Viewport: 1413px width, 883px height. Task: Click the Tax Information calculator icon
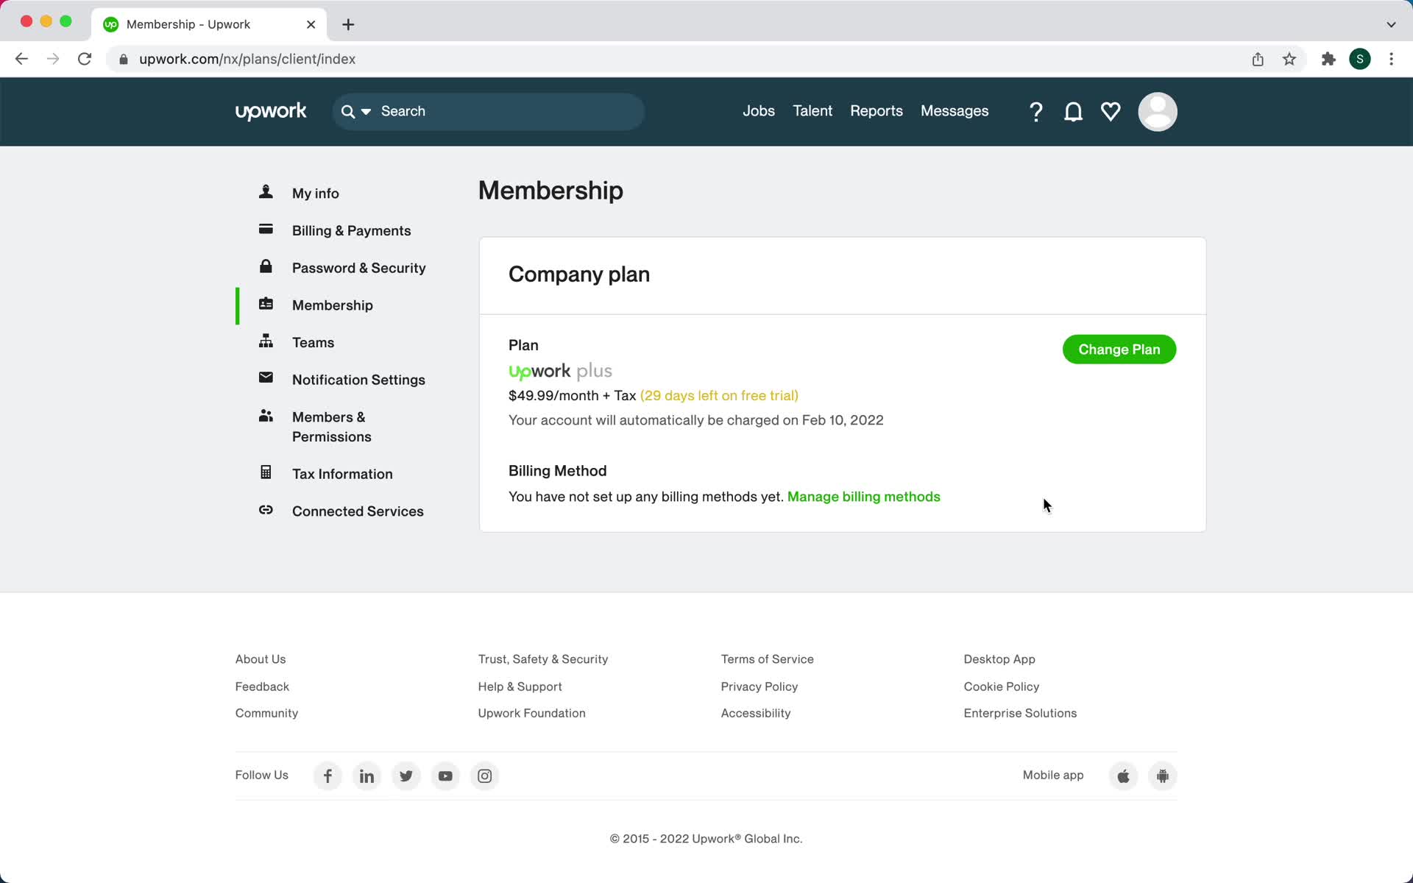coord(266,472)
